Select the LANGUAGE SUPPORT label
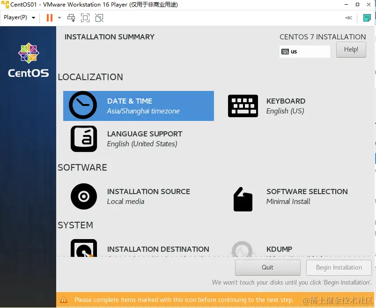The width and height of the screenshot is (376, 308). (145, 134)
